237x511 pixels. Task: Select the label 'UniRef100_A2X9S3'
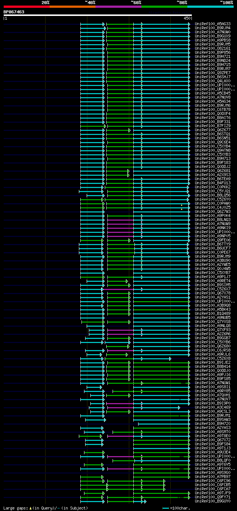[213, 175]
